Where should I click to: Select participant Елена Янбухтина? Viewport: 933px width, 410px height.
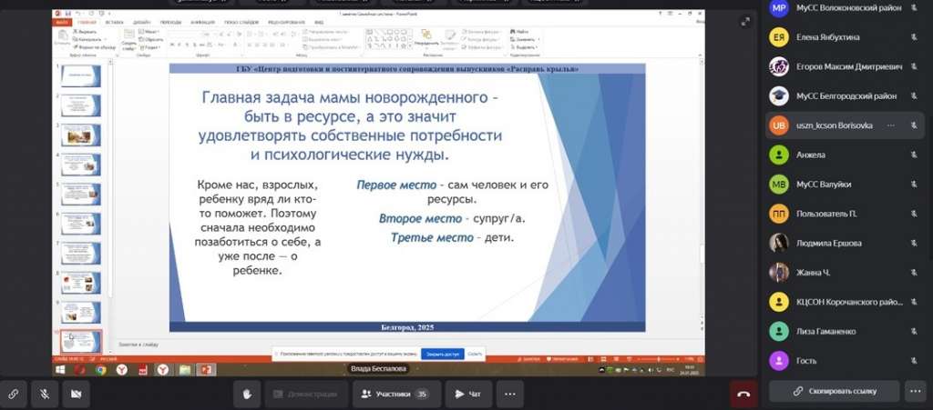845,36
